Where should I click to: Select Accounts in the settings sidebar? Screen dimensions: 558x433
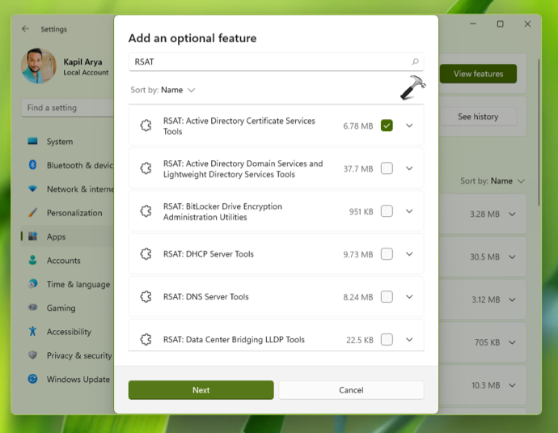(x=63, y=261)
